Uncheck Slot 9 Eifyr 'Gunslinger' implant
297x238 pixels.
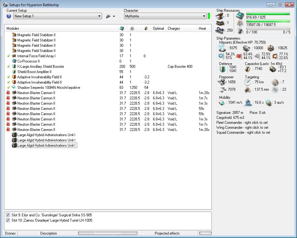pos(8,215)
